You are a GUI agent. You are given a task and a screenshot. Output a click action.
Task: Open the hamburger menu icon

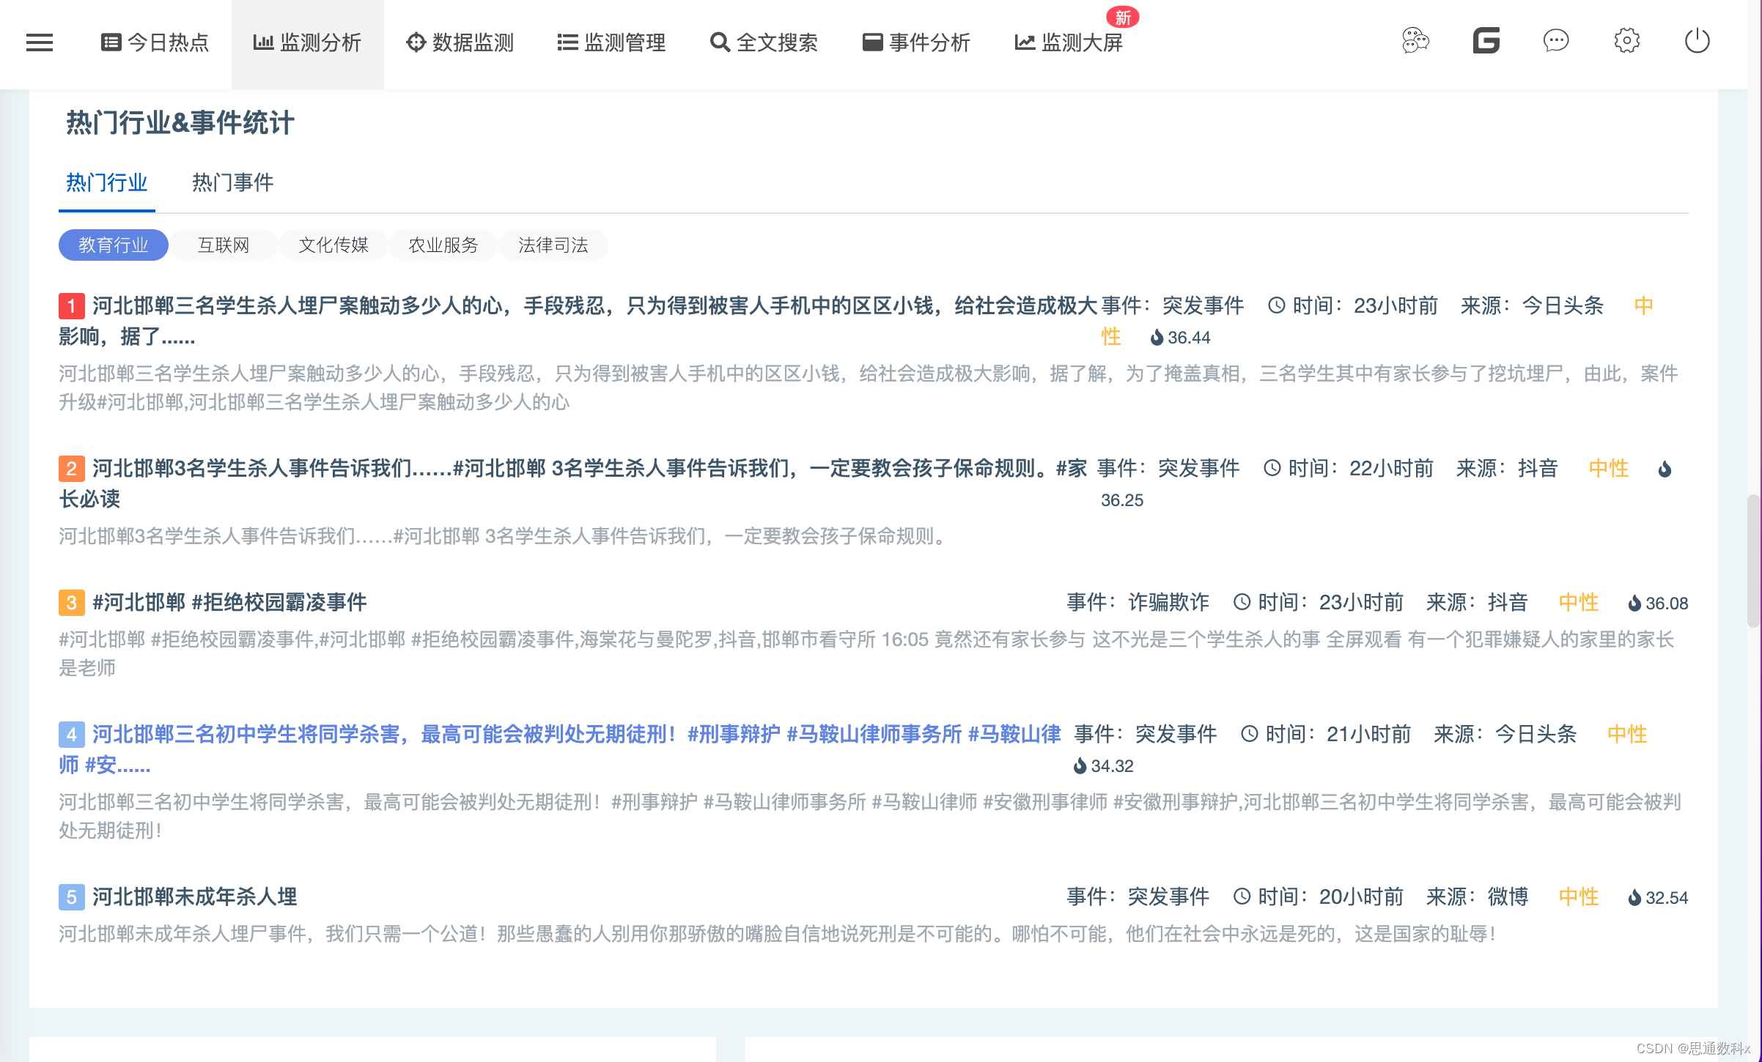(x=40, y=42)
